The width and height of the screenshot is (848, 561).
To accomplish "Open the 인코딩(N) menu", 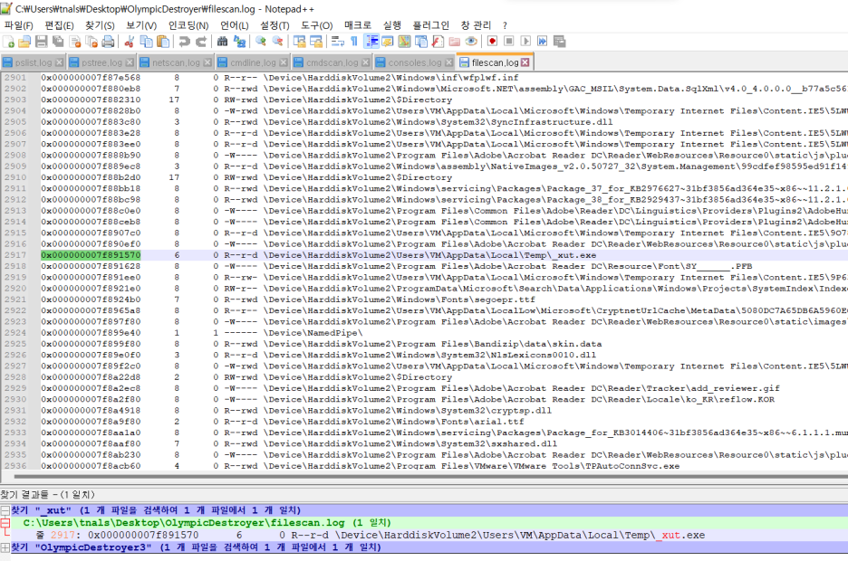I will [188, 25].
